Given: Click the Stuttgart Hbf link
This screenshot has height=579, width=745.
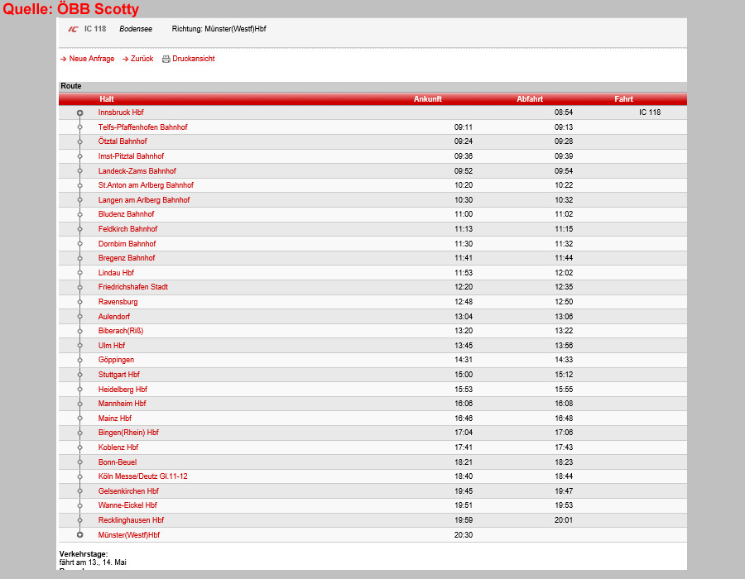Looking at the screenshot, I should [x=118, y=375].
